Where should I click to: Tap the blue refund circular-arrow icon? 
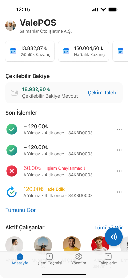(x=12, y=192)
